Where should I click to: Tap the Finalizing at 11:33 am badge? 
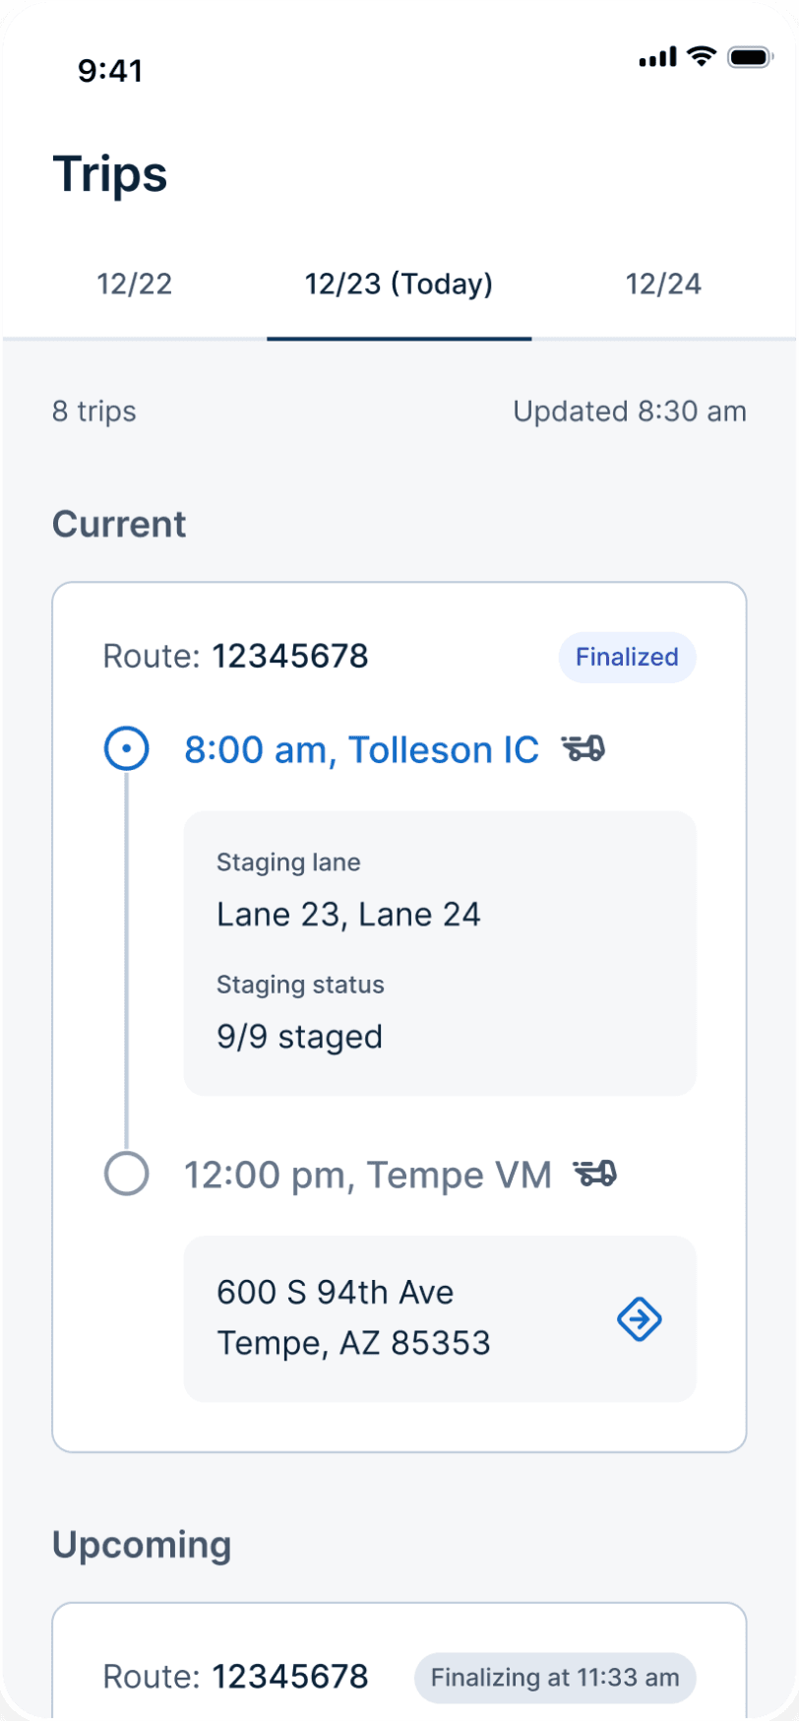555,1678
